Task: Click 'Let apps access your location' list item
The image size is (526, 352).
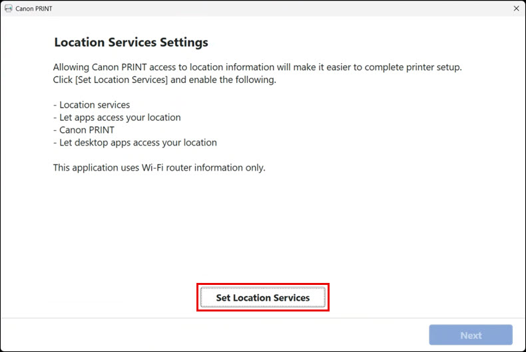Action: tap(120, 118)
